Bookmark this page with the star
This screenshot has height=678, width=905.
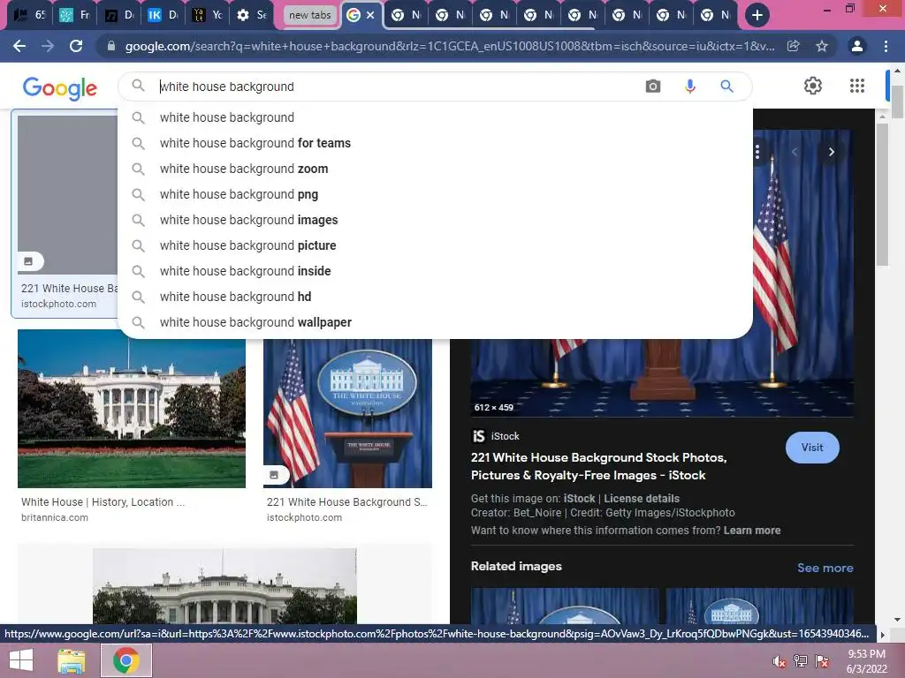click(822, 46)
